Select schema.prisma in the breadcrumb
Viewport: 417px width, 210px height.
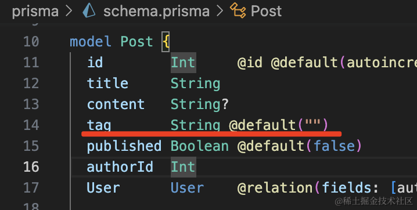click(156, 12)
